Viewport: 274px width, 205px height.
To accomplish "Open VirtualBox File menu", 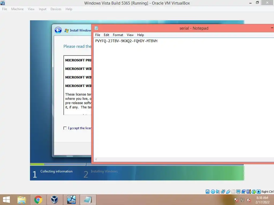I will pyautogui.click(x=5, y=9).
